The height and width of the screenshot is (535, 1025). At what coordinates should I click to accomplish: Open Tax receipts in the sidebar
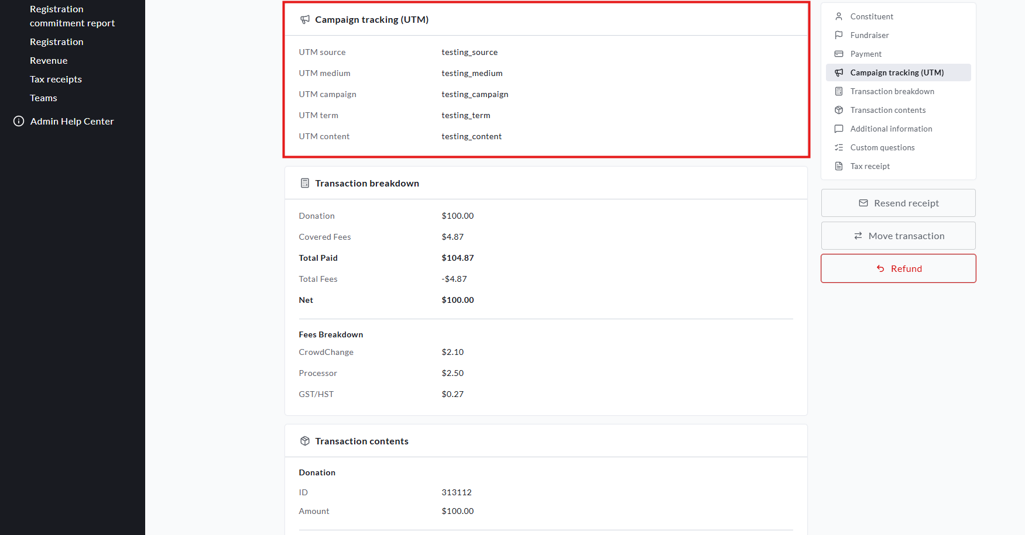pyautogui.click(x=56, y=79)
